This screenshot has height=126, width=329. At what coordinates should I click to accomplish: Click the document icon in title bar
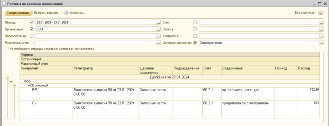coord(4,4)
